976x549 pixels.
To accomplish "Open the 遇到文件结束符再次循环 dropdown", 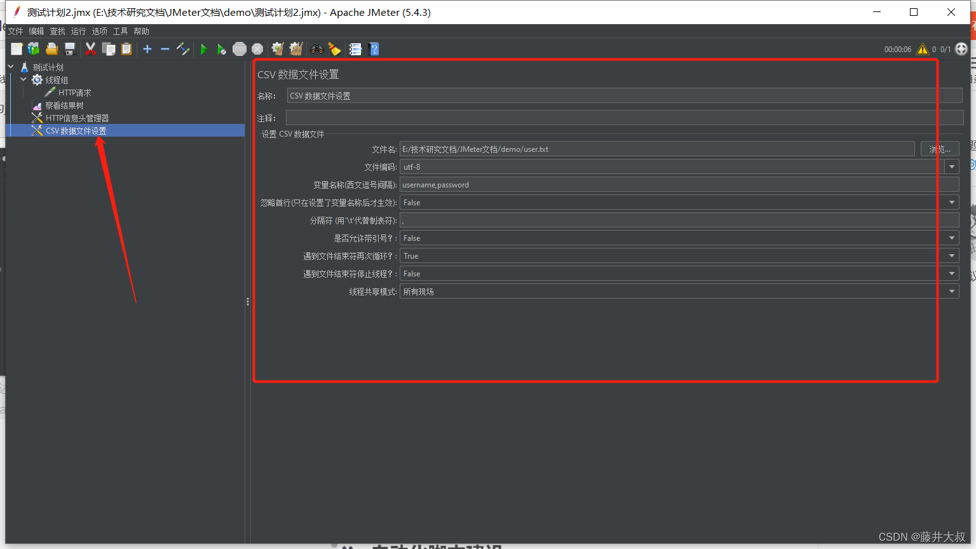I will pyautogui.click(x=679, y=256).
